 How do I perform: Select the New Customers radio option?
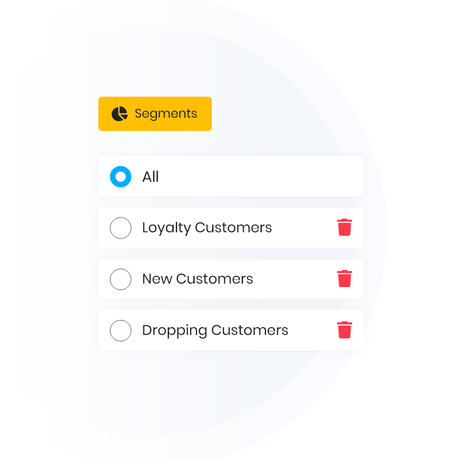(x=121, y=279)
